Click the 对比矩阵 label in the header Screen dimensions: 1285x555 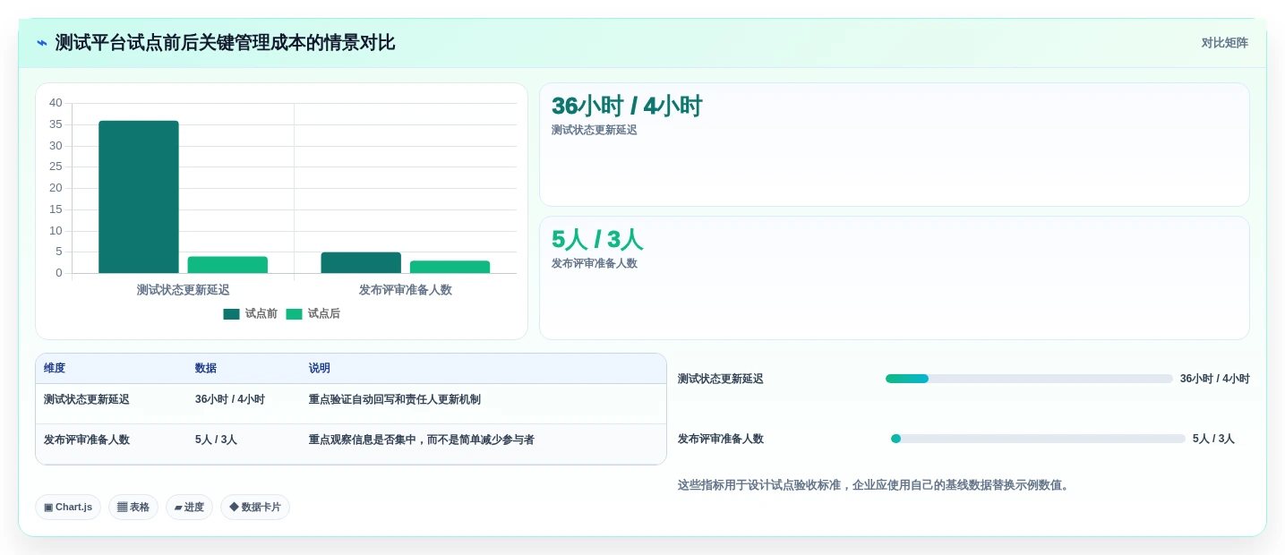1224,43
